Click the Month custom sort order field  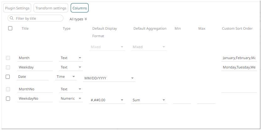pos(239,58)
